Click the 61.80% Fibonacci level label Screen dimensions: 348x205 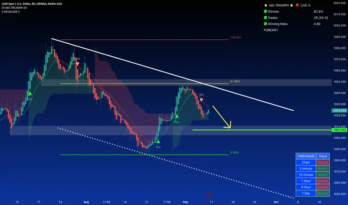tap(235, 81)
